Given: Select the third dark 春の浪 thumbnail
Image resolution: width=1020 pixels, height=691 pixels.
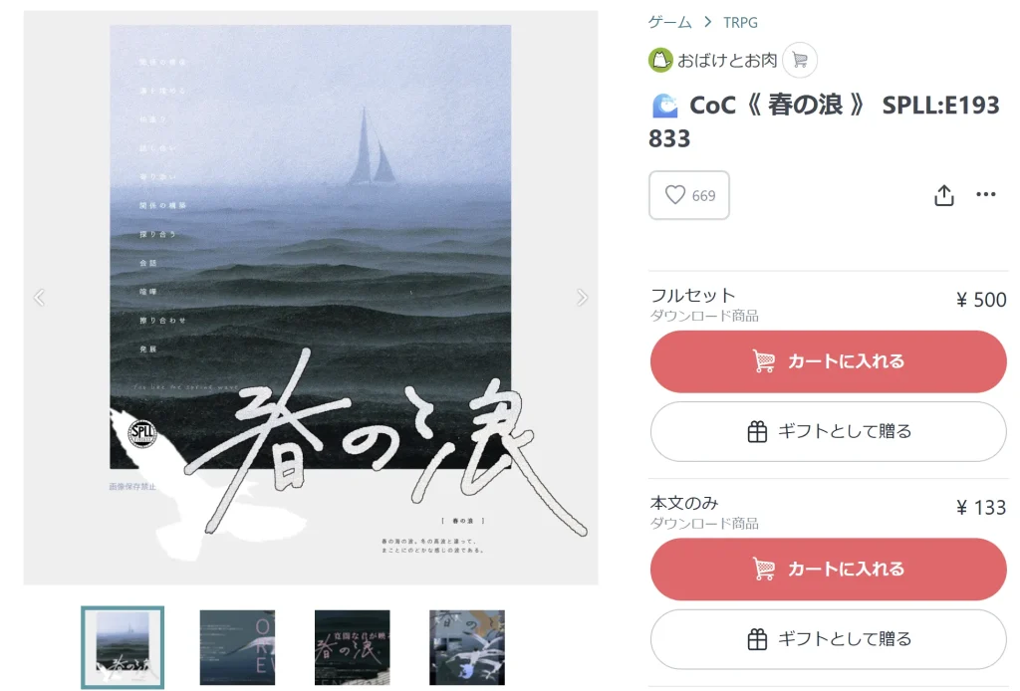Looking at the screenshot, I should pyautogui.click(x=352, y=647).
